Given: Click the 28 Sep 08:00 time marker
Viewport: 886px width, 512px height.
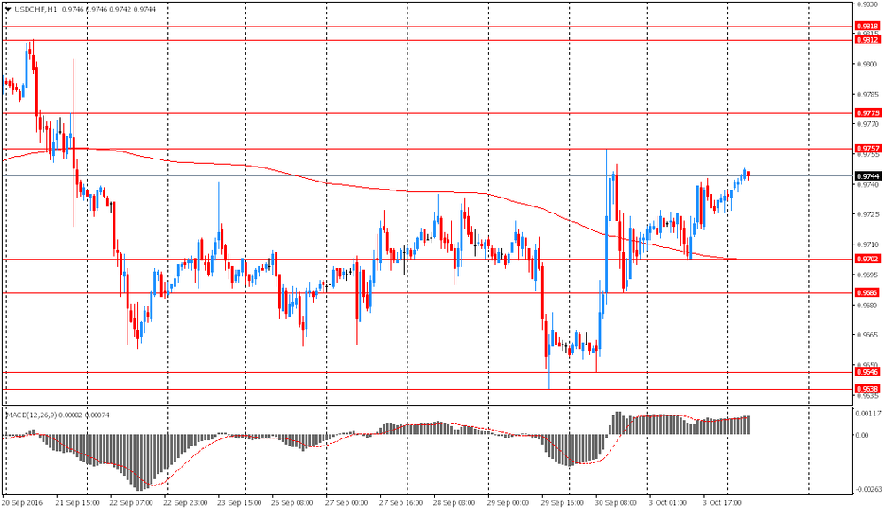Looking at the screenshot, I should 455,503.
